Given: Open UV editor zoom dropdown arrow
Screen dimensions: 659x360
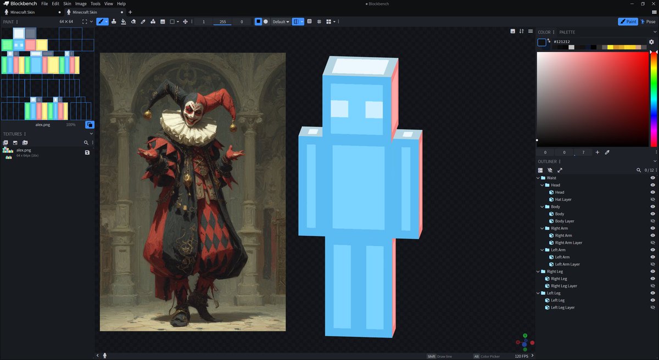Looking at the screenshot, I should point(91,21).
